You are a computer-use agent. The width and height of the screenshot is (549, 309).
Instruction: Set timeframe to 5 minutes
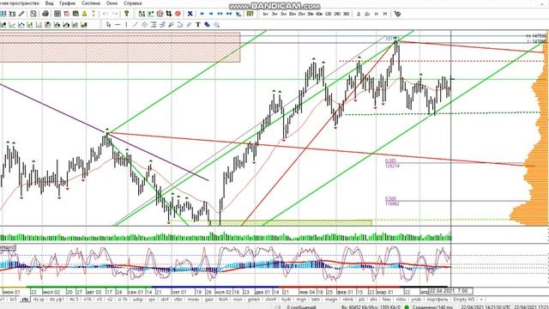[x=283, y=14]
